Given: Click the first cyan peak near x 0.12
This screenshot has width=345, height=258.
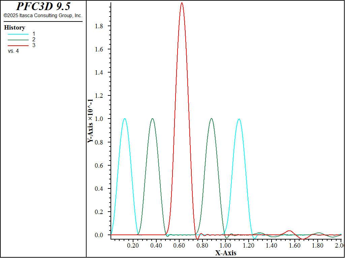Looking at the screenshot, I should (125, 119).
